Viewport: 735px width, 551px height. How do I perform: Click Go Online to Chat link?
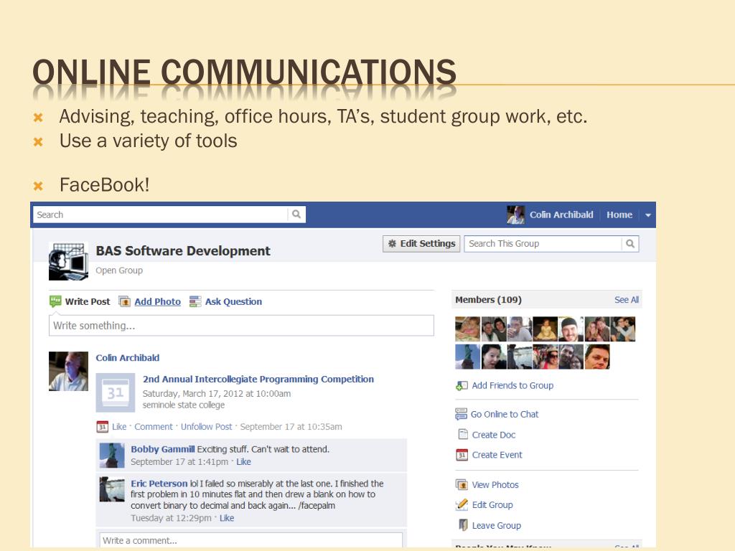pos(505,414)
